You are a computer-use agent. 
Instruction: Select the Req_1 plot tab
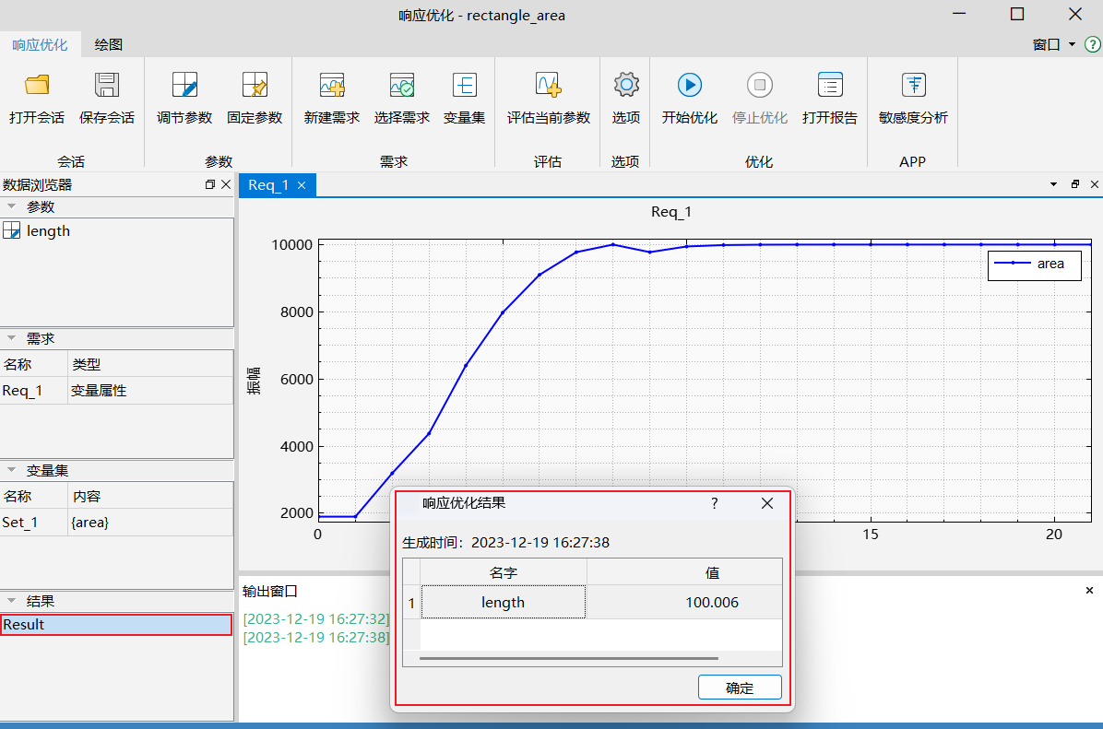[268, 185]
